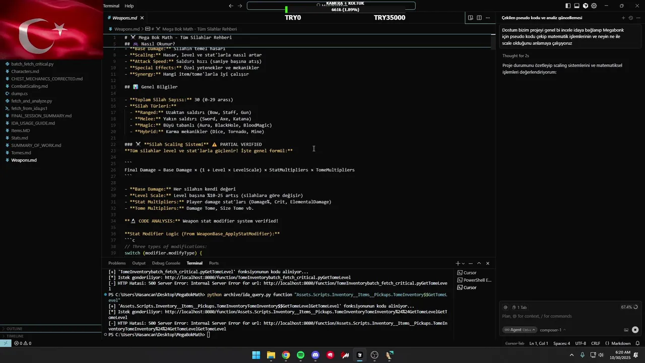Close the Weapons.md editor tab
The image size is (645, 363).
click(x=142, y=18)
